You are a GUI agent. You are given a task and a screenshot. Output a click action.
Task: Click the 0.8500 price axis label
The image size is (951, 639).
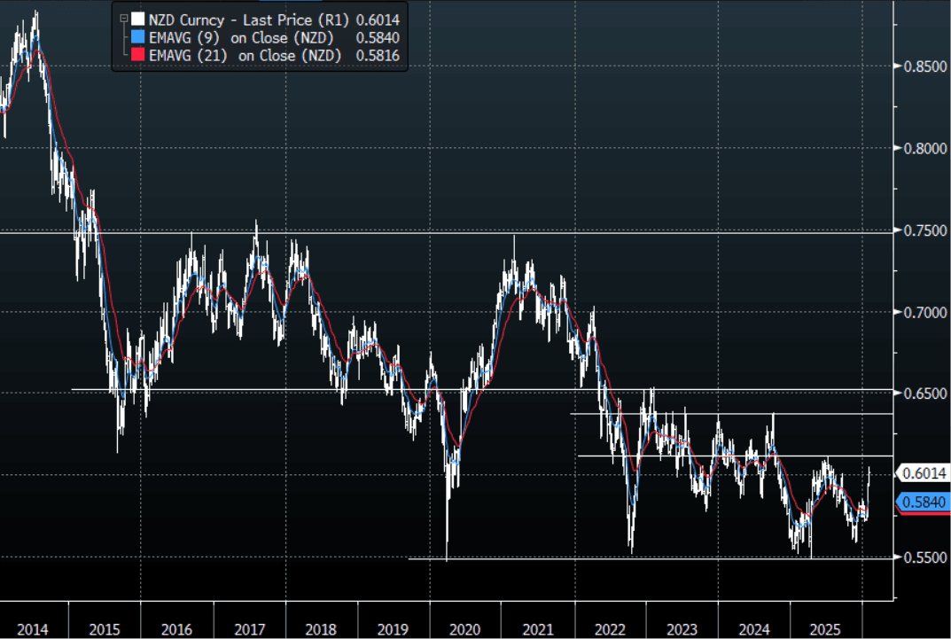925,66
